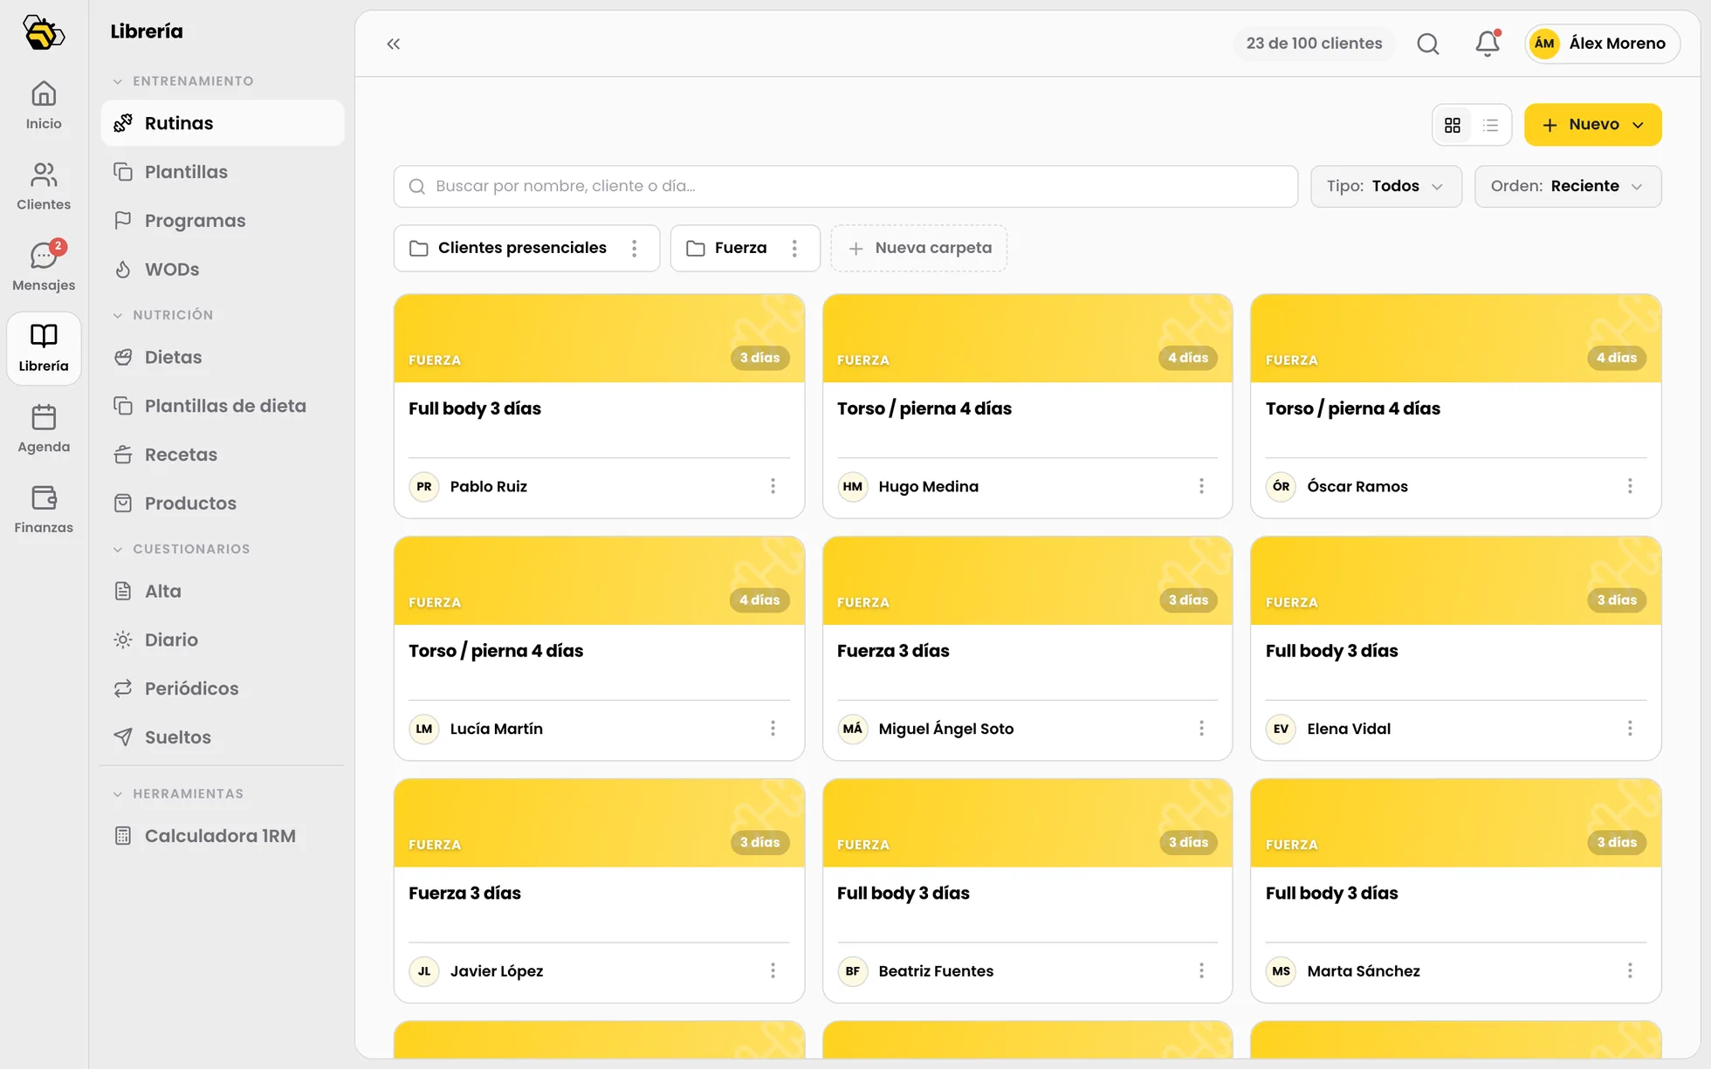The image size is (1711, 1069).
Task: Open options for Fuerza folder
Action: point(794,249)
